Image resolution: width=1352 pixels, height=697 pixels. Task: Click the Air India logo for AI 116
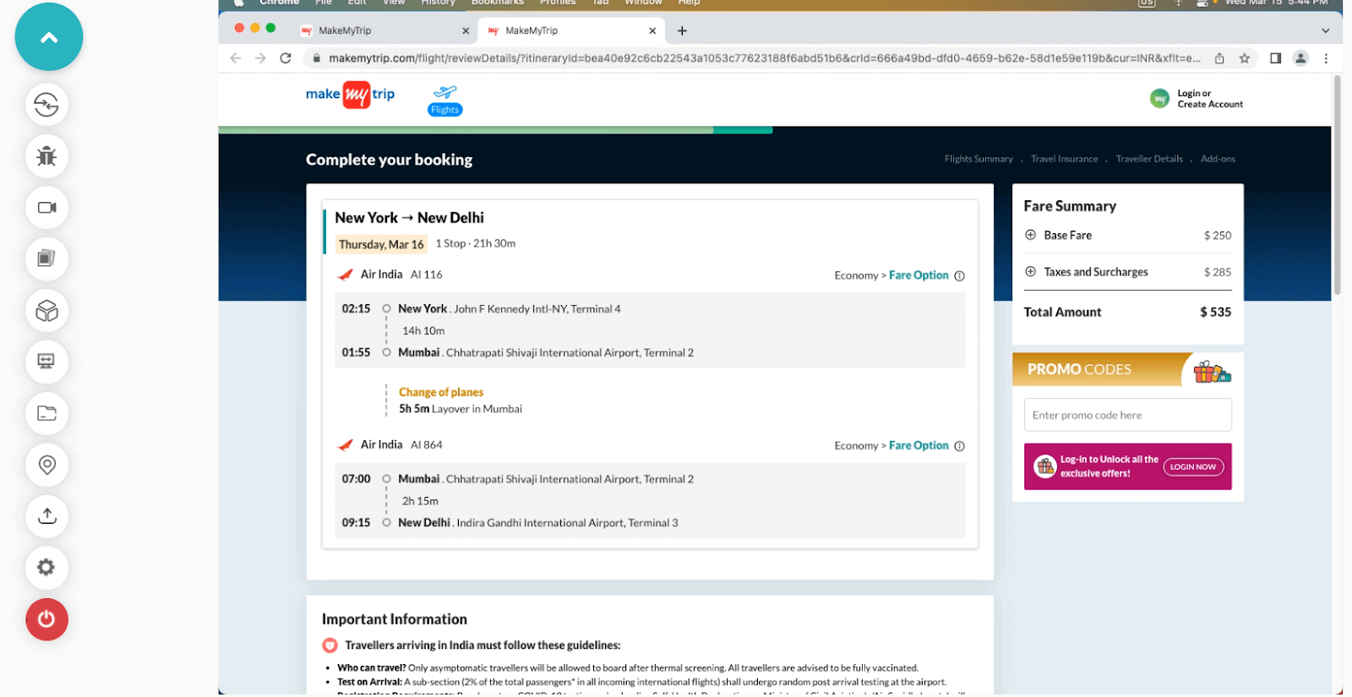(x=346, y=275)
